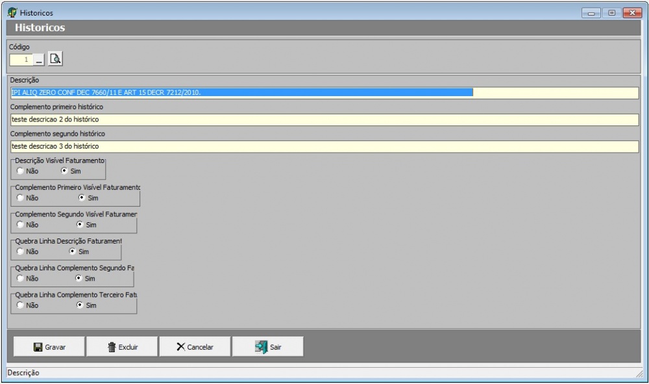Exit using the Sair door button
649x384 pixels.
pos(267,347)
